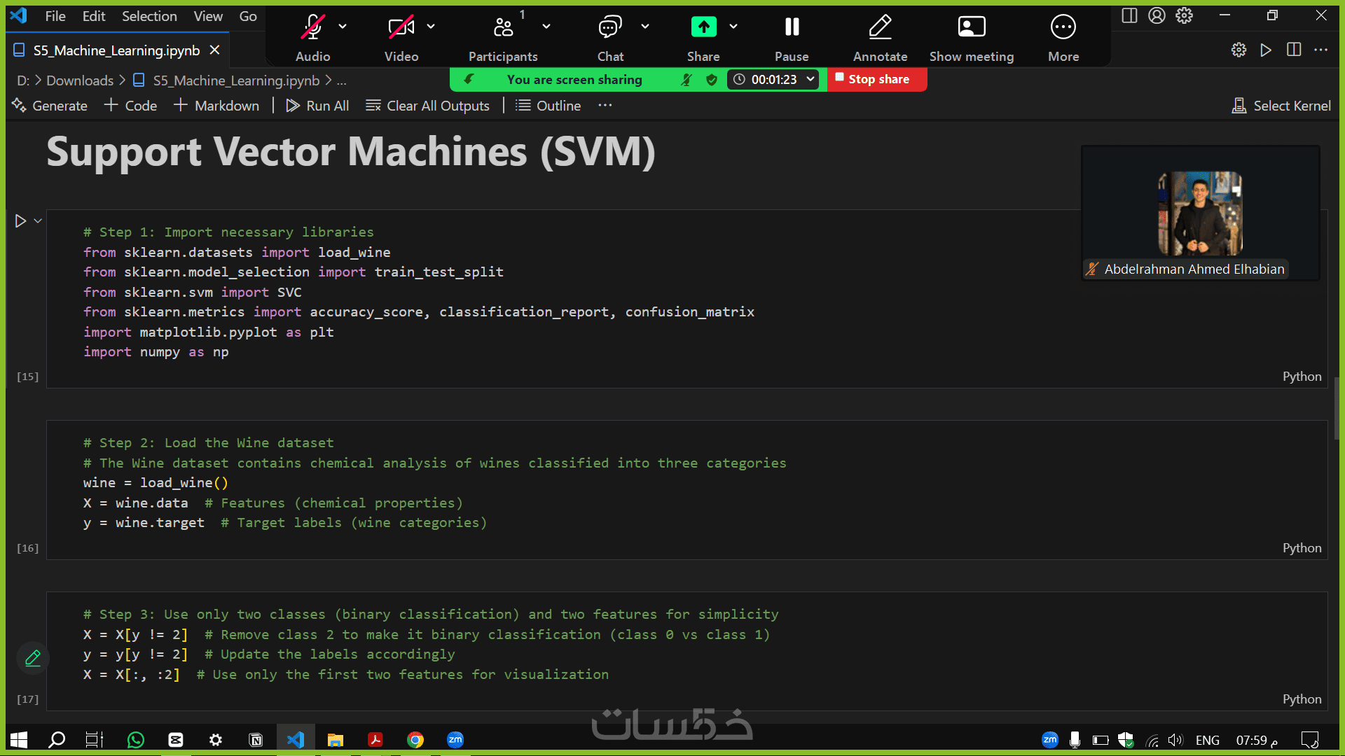
Task: Unmute microphone with Zoom Audio icon
Action: point(312,28)
